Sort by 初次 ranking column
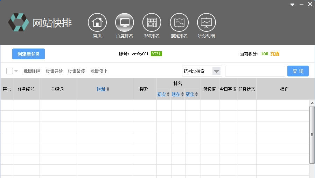 [168, 94]
